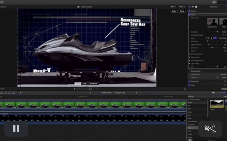Enable the Invert checkbox in Keyer
This screenshot has width=227, height=141.
[x=225, y=51]
